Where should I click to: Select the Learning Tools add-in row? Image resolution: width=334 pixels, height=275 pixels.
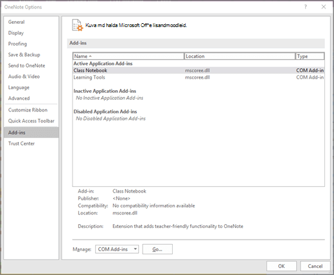point(198,77)
